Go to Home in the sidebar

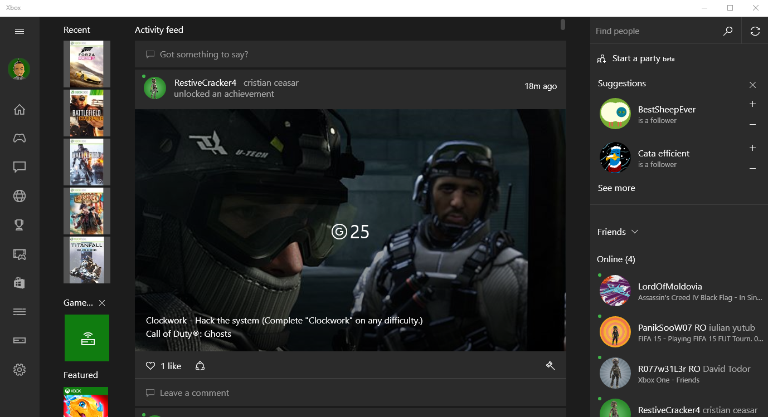pos(20,109)
